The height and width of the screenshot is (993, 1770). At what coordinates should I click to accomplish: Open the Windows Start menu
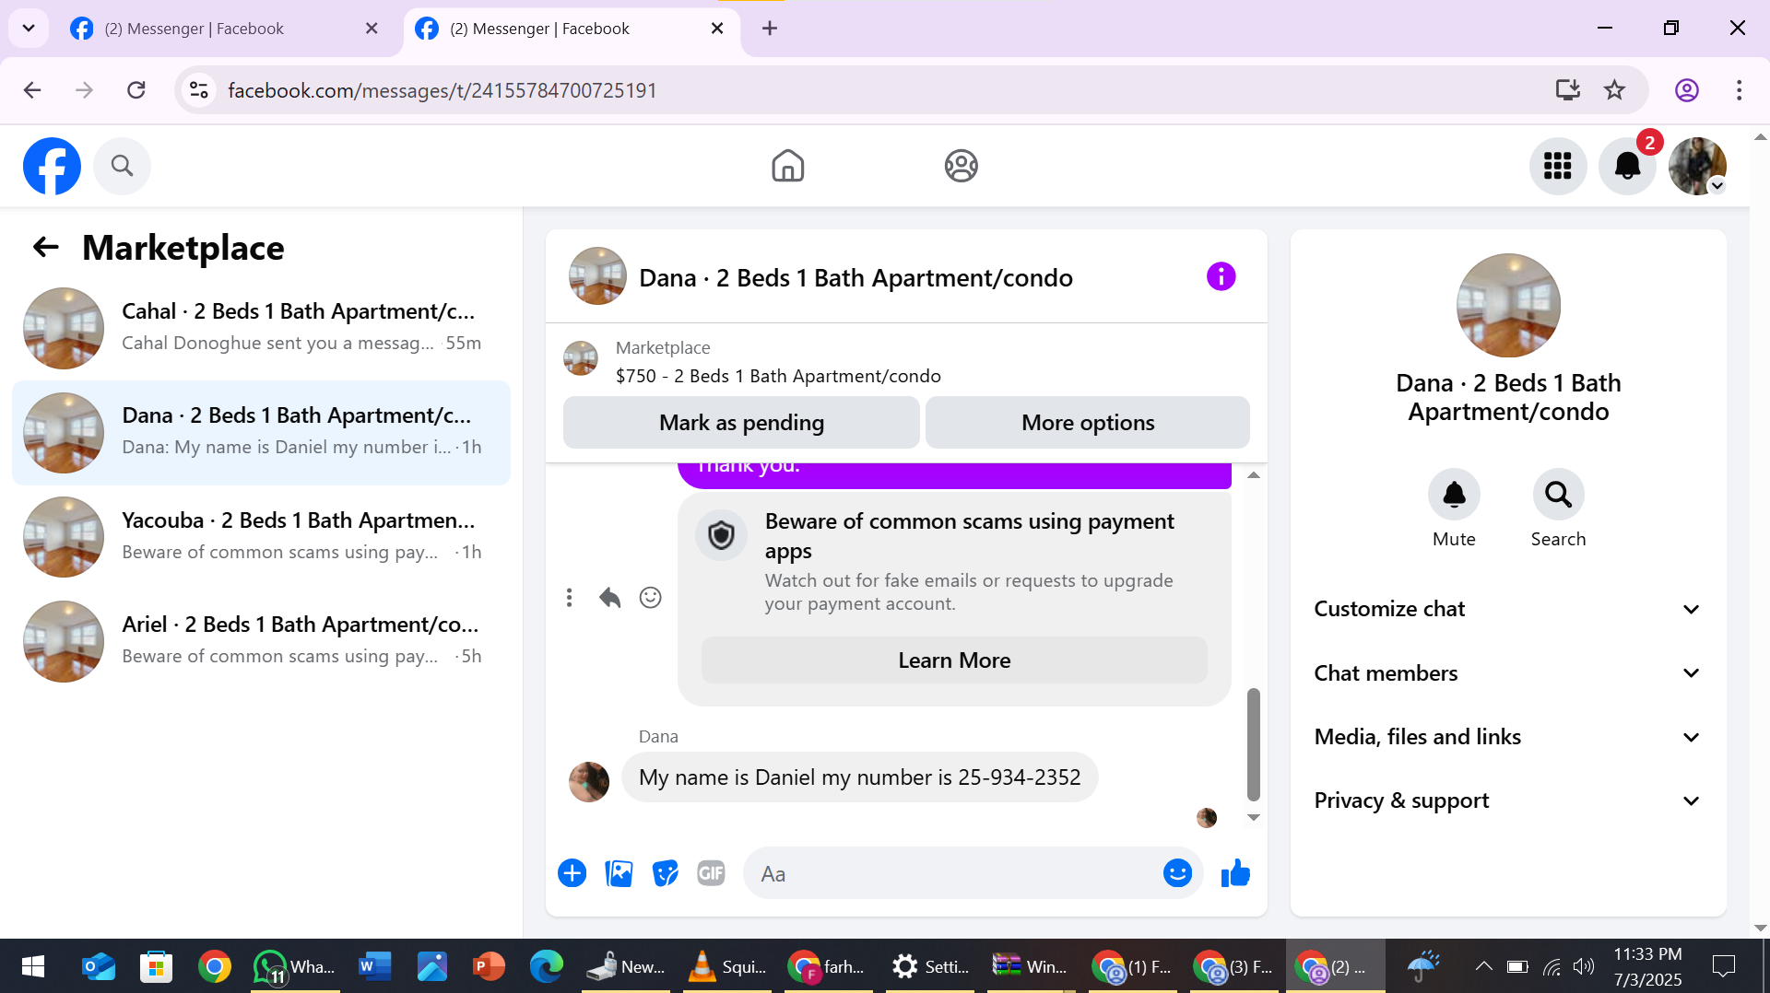tap(33, 966)
